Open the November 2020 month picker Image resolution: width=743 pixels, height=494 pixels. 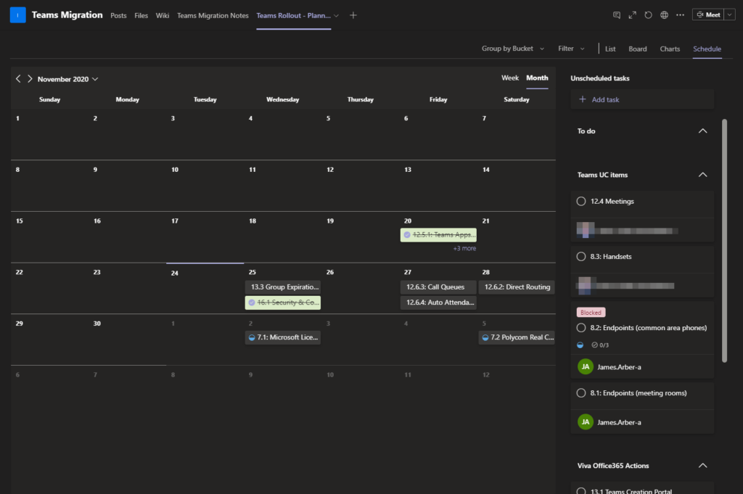pyautogui.click(x=67, y=79)
